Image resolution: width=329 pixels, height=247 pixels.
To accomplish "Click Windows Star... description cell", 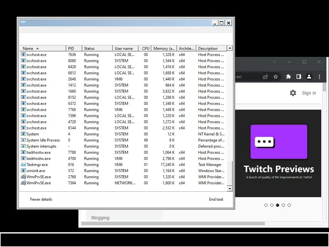I will click(x=211, y=170).
